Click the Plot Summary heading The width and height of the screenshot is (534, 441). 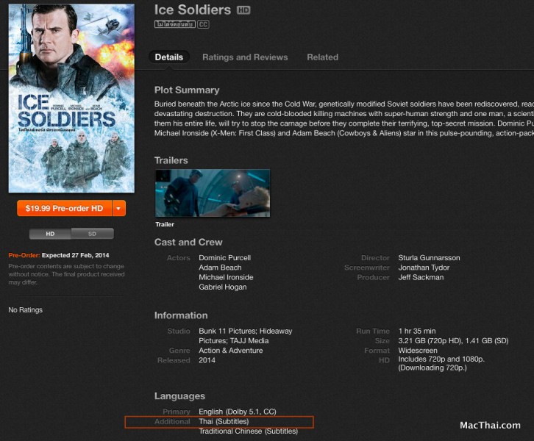187,90
